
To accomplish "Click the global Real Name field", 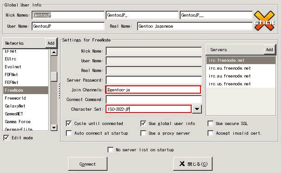I will tap(195, 26).
